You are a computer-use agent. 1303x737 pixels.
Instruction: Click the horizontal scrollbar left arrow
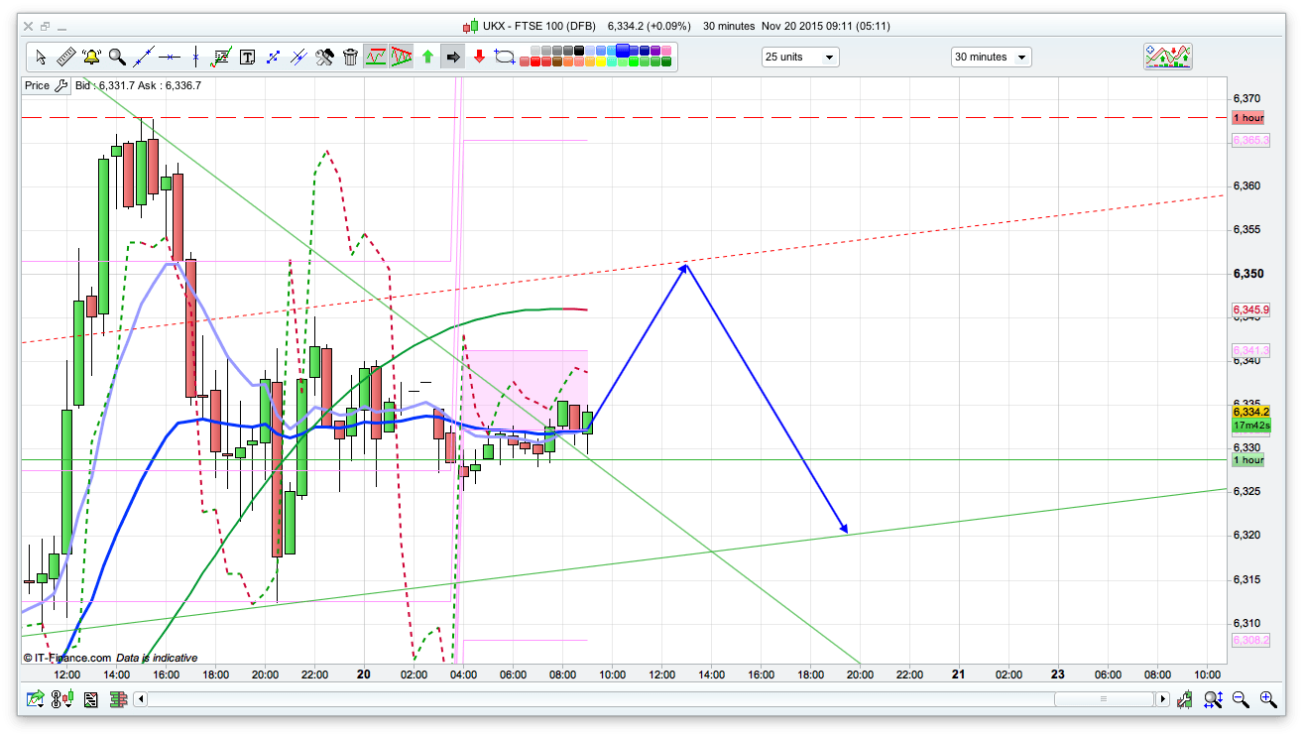141,699
